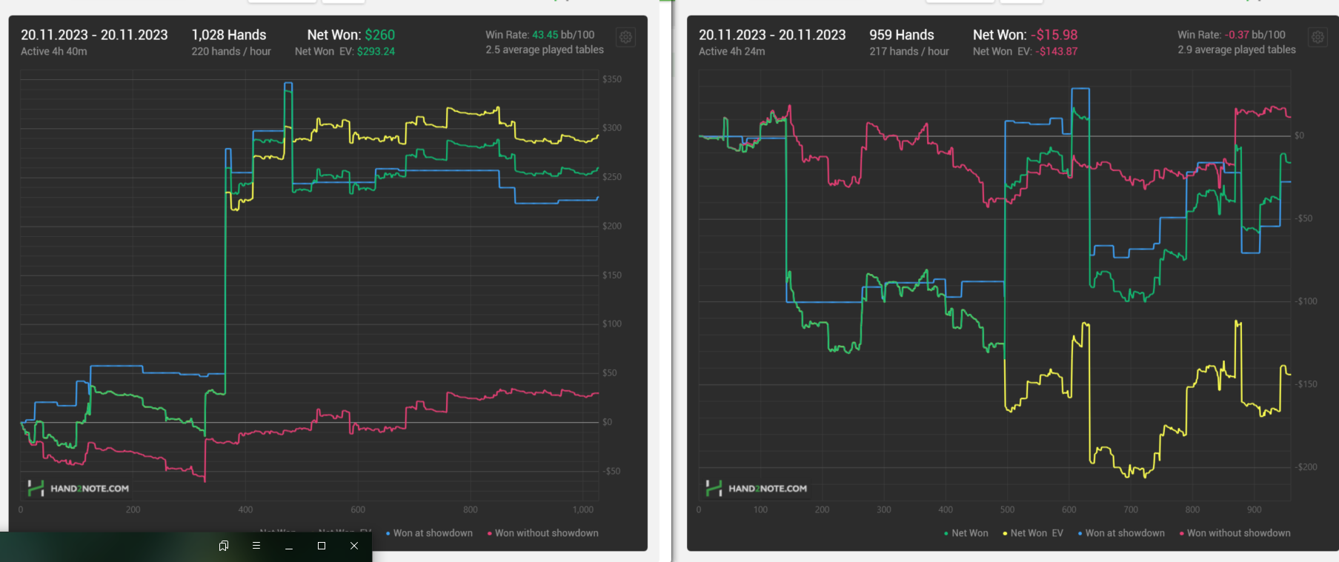The image size is (1339, 562).
Task: Click the date range above the 1,028 Hands graph
Action: coord(94,35)
